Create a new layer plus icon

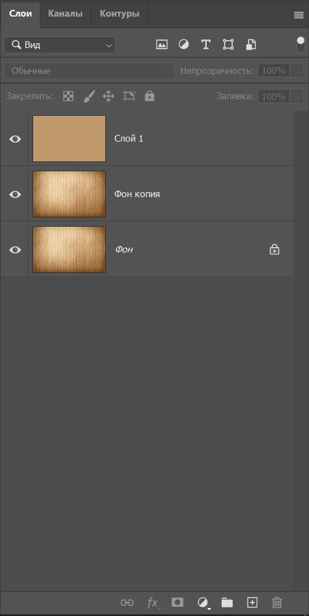[252, 602]
